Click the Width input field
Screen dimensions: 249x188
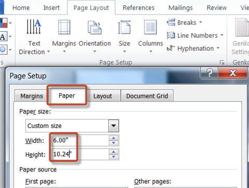(80, 140)
